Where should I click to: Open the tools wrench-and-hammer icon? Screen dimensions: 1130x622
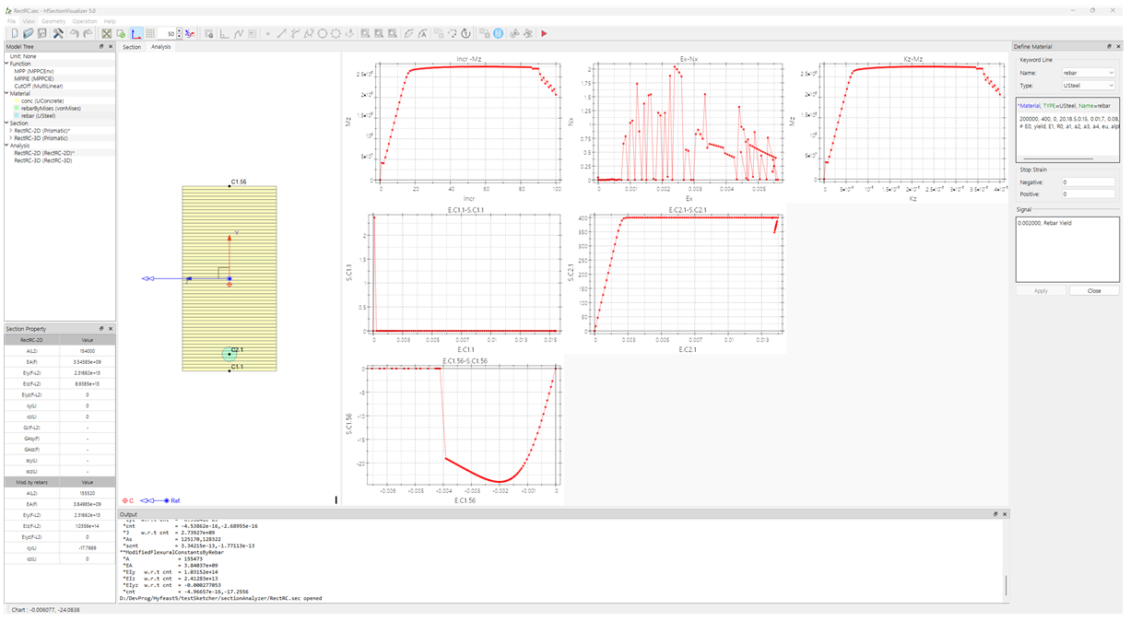57,33
